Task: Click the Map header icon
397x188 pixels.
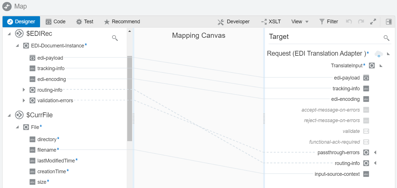Action: pos(7,6)
